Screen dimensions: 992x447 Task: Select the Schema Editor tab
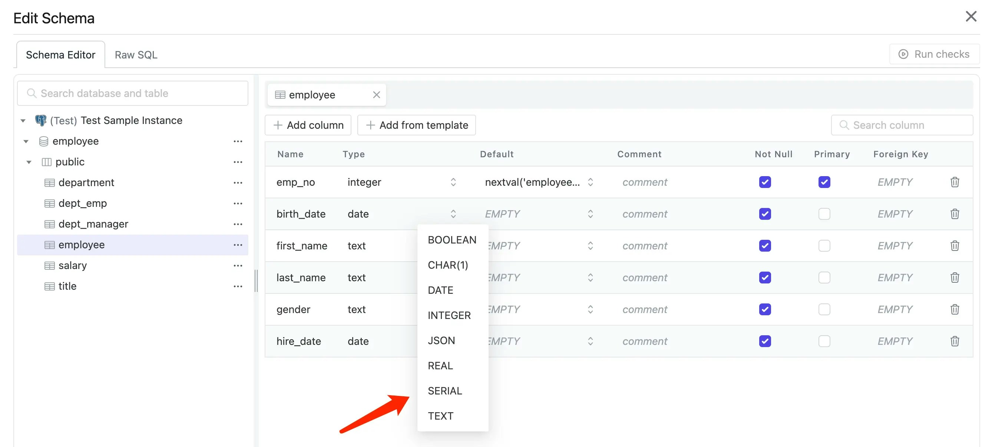(x=60, y=55)
